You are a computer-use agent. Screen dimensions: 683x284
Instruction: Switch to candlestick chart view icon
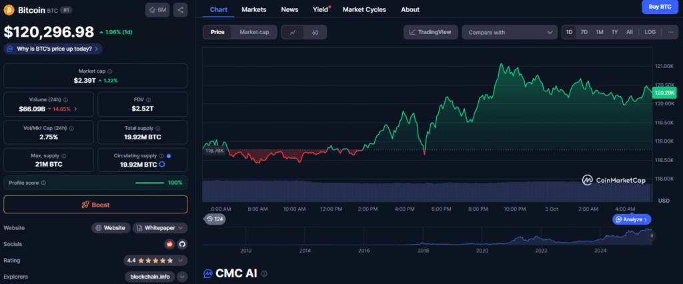[x=315, y=32]
